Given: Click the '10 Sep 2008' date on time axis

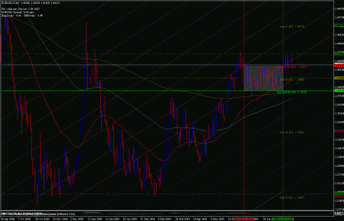Looking at the screenshot, I should point(7,219).
